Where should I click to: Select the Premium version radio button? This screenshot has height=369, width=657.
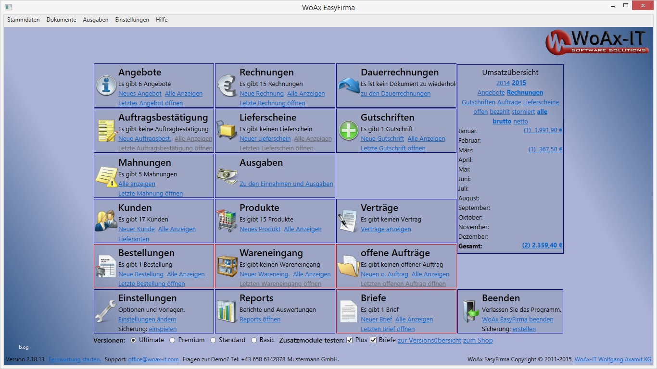(173, 340)
